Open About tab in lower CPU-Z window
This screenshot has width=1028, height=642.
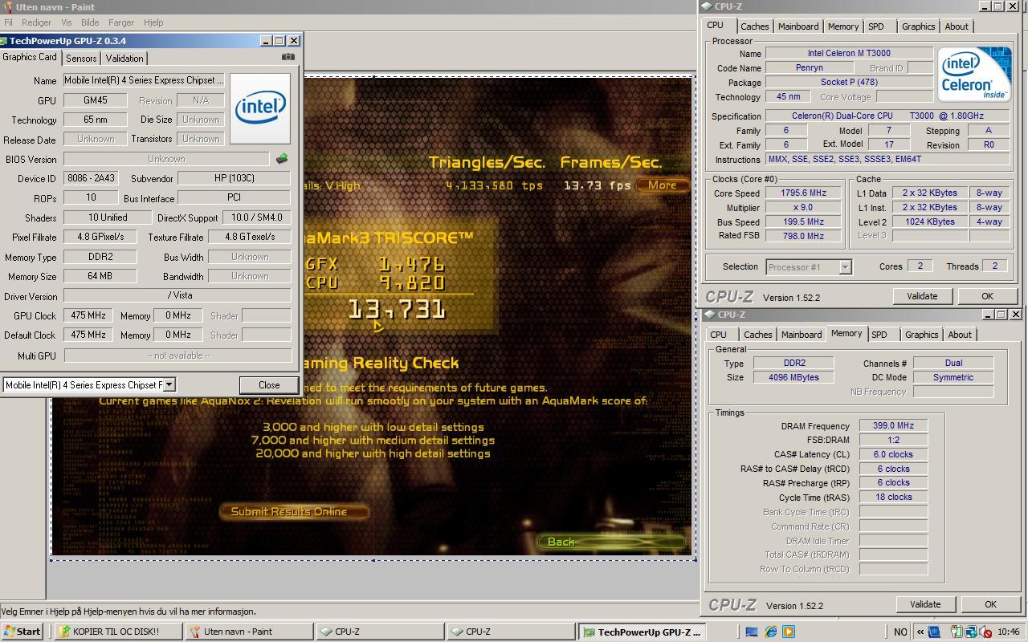pos(960,335)
